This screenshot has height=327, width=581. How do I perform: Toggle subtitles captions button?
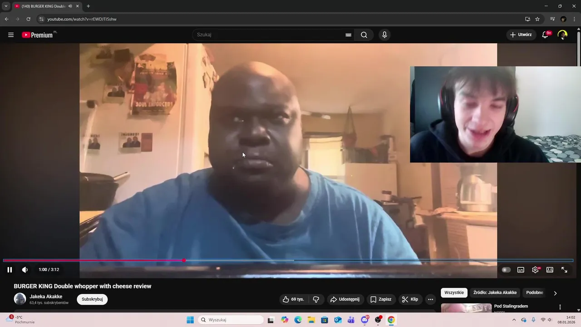[521, 270]
